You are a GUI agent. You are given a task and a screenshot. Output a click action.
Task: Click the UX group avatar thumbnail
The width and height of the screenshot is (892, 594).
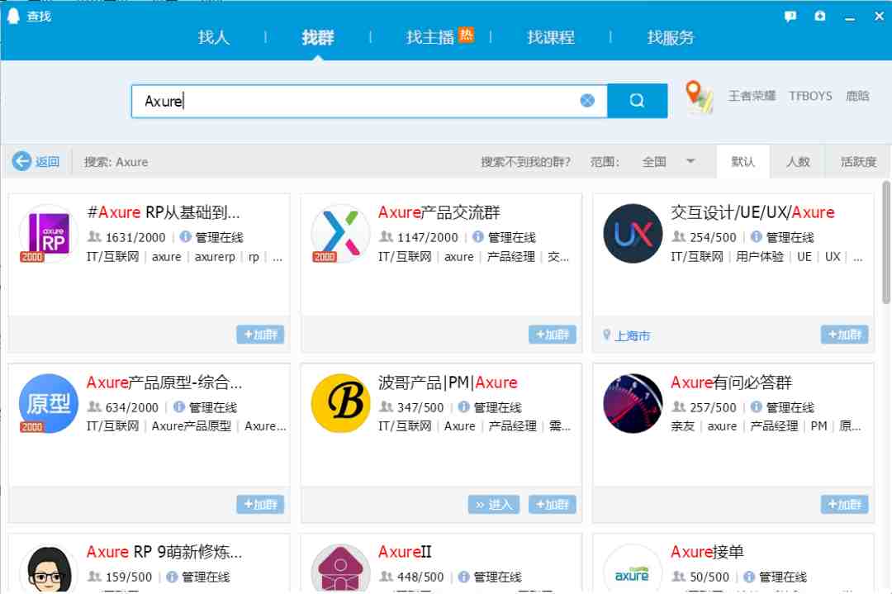tap(633, 233)
